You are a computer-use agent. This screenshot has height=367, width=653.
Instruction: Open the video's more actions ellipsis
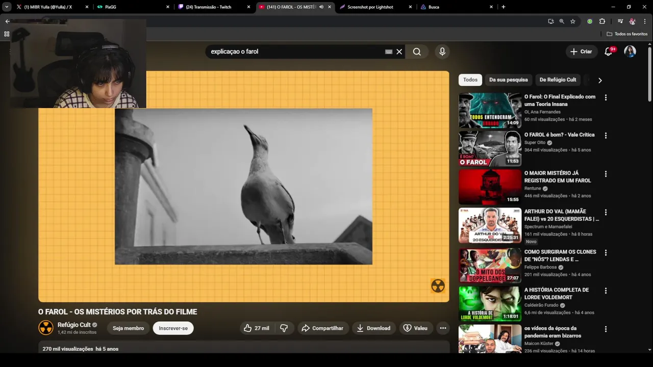pyautogui.click(x=443, y=328)
